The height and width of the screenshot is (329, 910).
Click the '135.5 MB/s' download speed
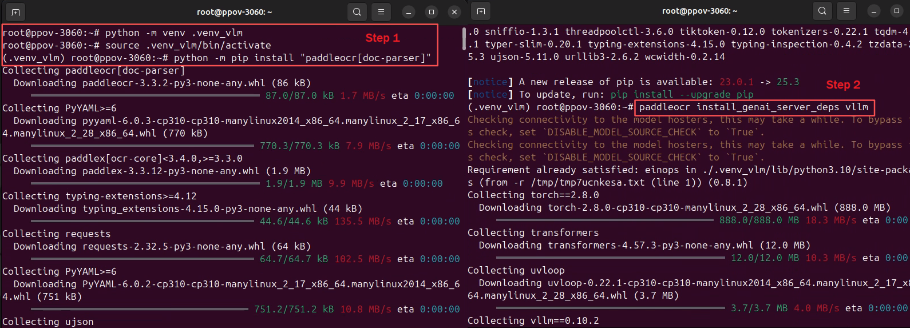click(363, 221)
